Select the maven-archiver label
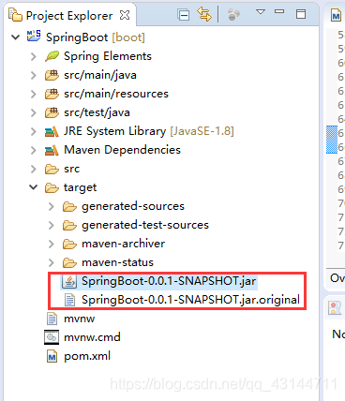The image size is (345, 401). coord(124,244)
